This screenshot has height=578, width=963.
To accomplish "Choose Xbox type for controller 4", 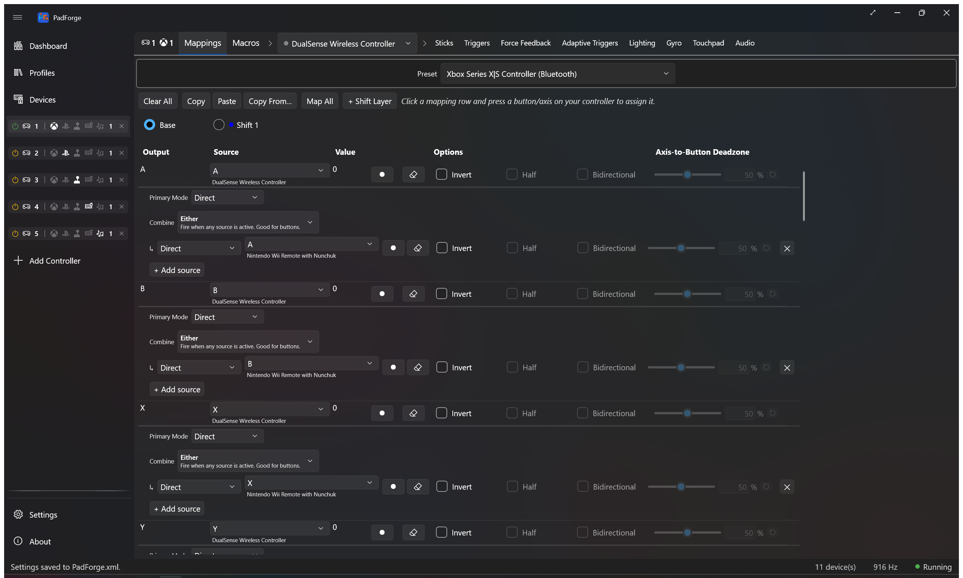I will (x=54, y=207).
